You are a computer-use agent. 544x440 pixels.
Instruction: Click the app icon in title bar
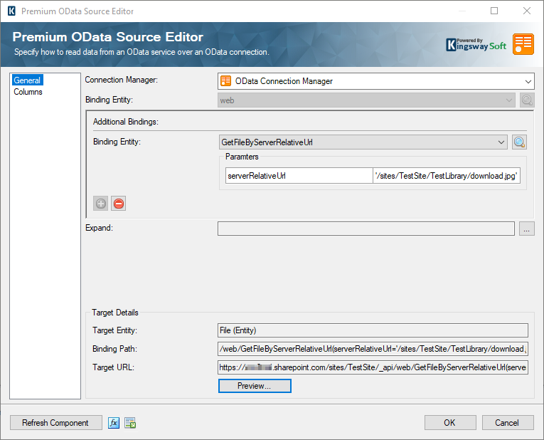(x=11, y=11)
